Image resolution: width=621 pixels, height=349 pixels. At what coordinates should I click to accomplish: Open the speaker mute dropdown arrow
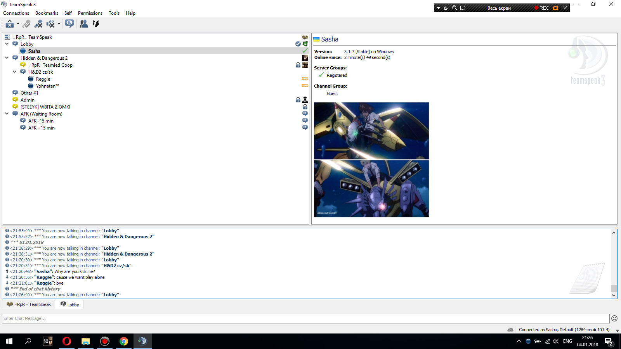tap(59, 24)
